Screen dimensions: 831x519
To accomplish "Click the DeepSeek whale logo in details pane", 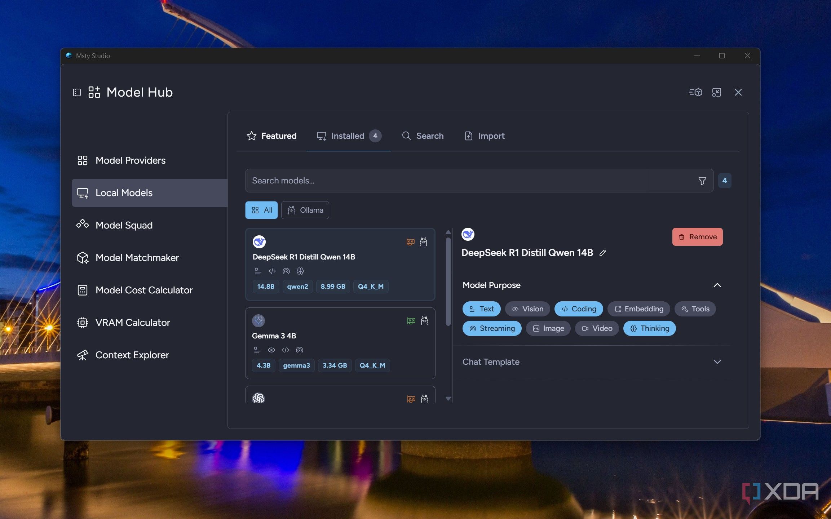I will pos(468,234).
